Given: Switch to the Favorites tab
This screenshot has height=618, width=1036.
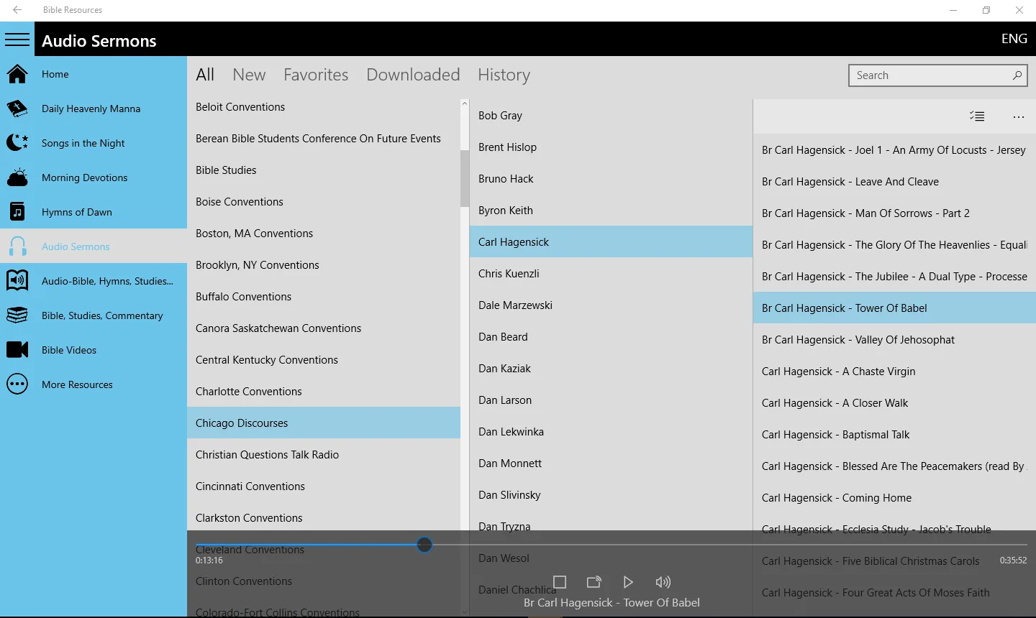Looking at the screenshot, I should pos(316,75).
